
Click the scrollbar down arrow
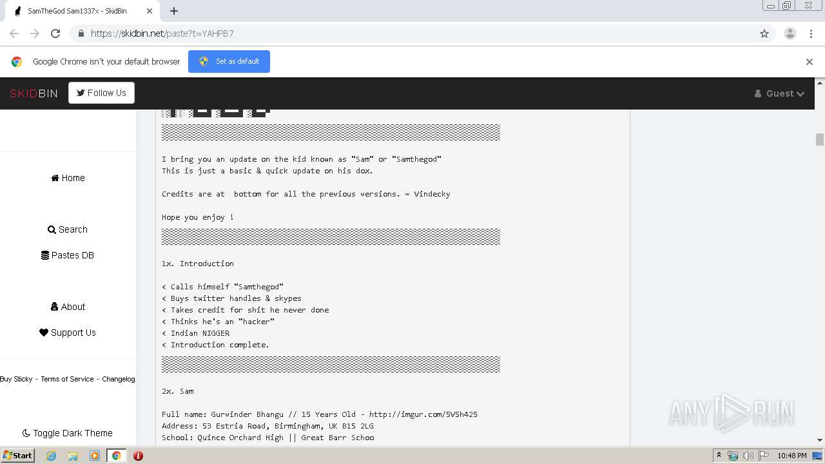pos(820,440)
